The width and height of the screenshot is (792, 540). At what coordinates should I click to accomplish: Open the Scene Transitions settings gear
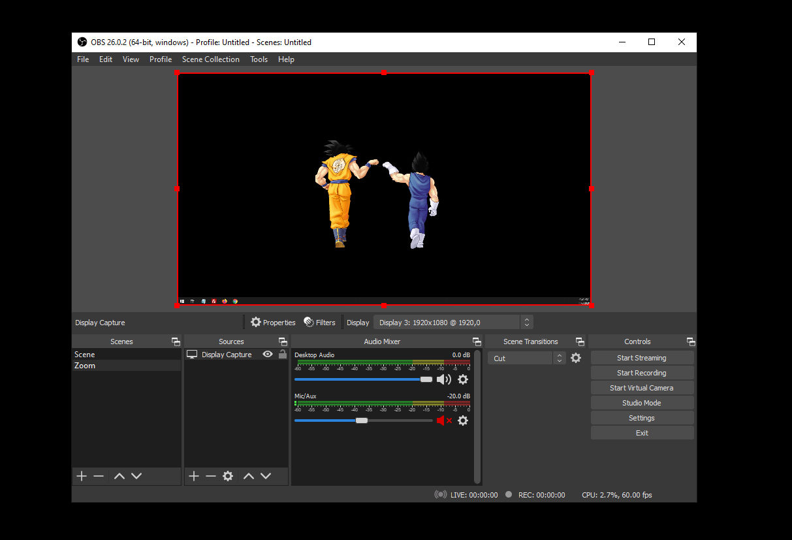576,358
